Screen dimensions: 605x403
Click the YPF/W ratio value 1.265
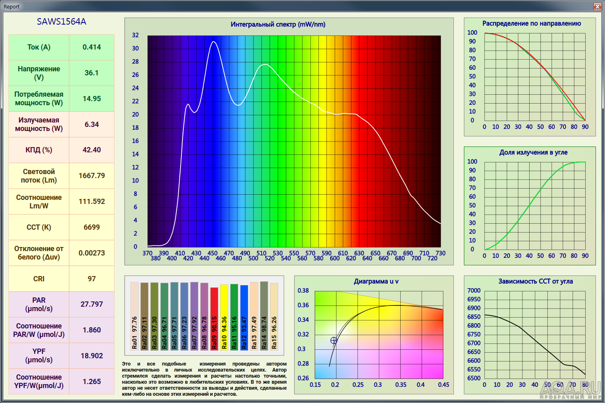click(x=92, y=382)
